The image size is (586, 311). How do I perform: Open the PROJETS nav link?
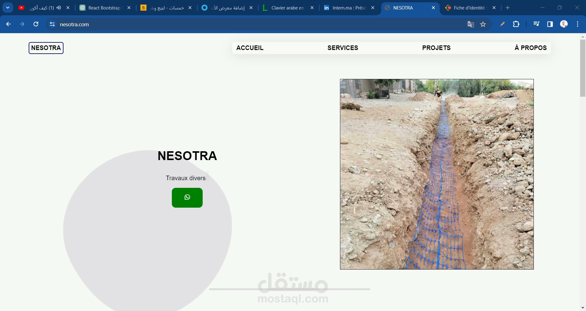pyautogui.click(x=436, y=48)
